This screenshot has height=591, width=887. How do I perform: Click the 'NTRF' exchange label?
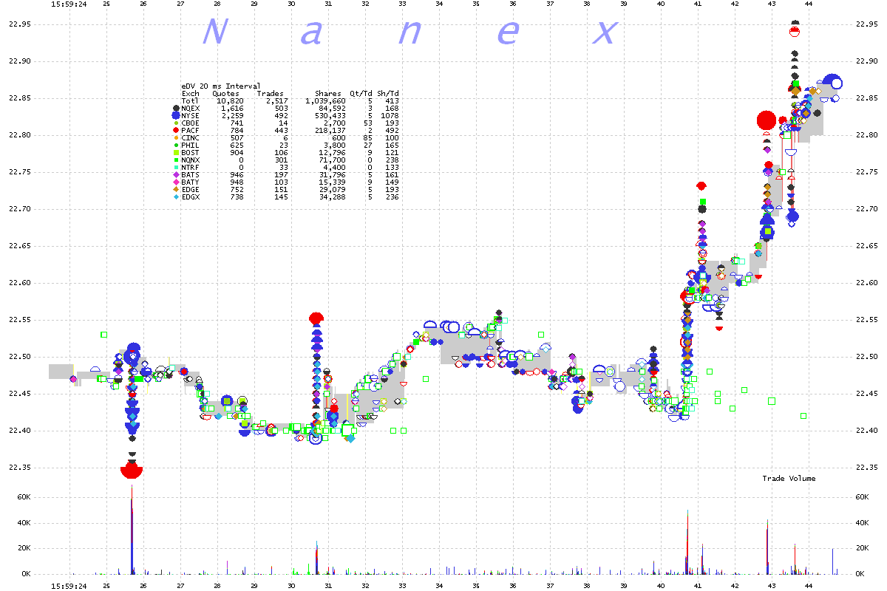pyautogui.click(x=190, y=168)
